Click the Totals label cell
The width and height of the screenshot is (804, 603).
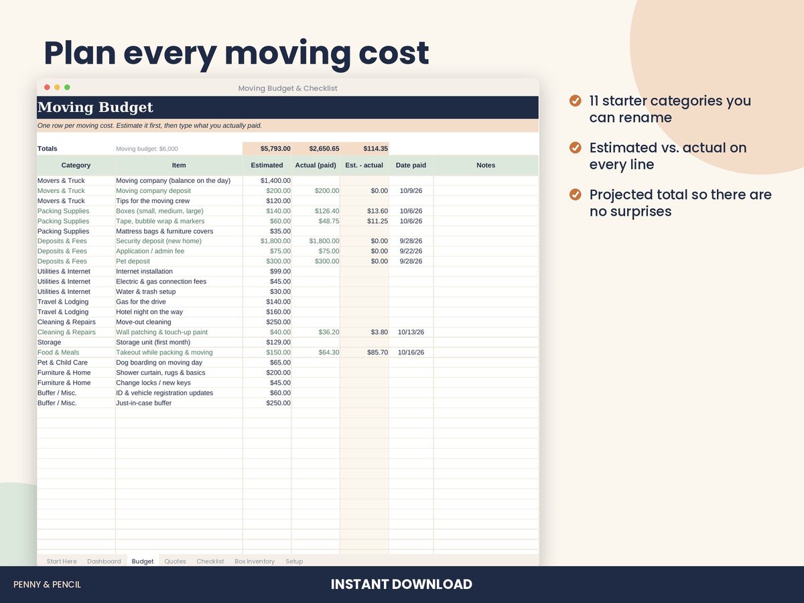(76, 149)
